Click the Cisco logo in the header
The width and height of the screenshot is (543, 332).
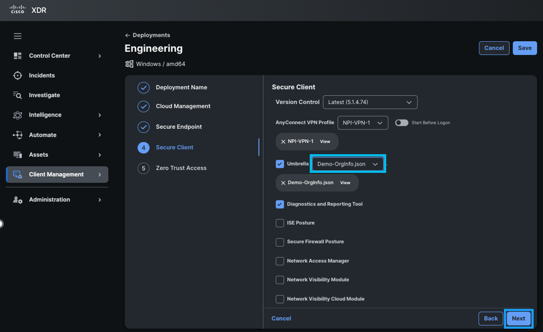[x=17, y=10]
